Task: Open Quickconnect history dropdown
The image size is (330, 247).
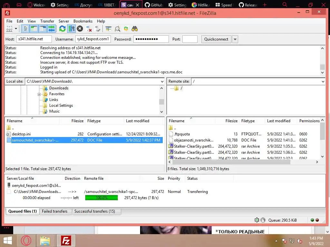Action: pyautogui.click(x=235, y=39)
